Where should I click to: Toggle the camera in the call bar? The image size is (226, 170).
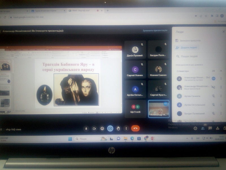[x=94, y=128]
